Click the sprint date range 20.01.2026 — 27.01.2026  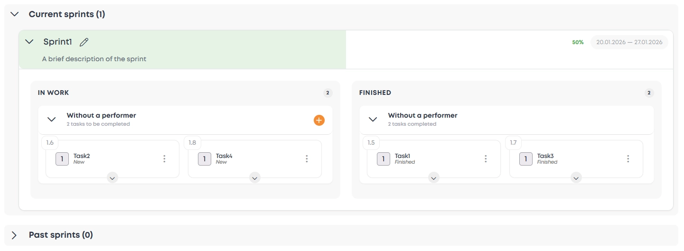pos(629,42)
